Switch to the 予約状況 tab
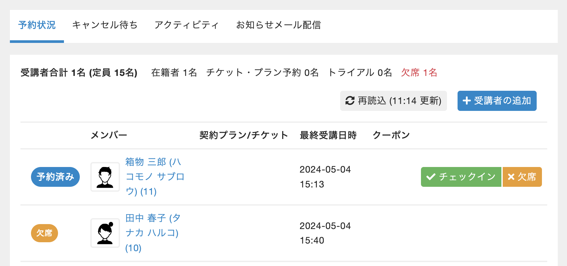This screenshot has height=266, width=567. (37, 25)
